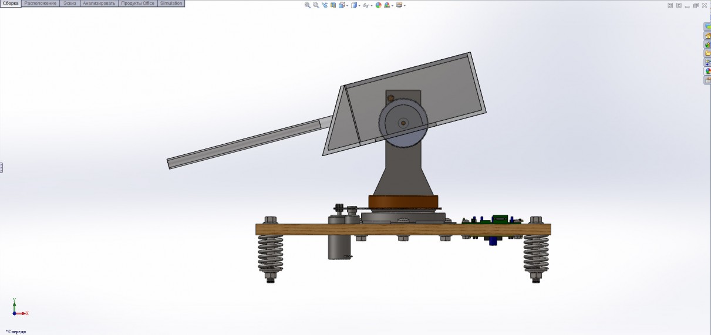Screen dimensions: 711x335
Task: Open the Анализировать tab
Action: coord(99,4)
